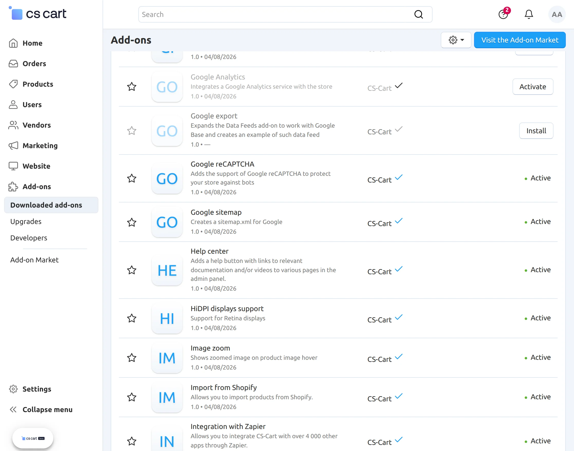The width and height of the screenshot is (574, 451).
Task: Click the HiDPI displays support HI icon
Action: click(x=167, y=319)
